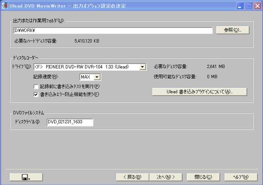Click the 必要なハードディスク容量 label
263x185 pixels.
point(36,41)
